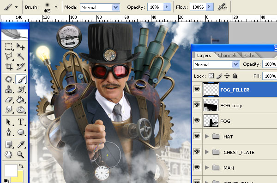Open the Flow slider arrow

click(x=209, y=7)
